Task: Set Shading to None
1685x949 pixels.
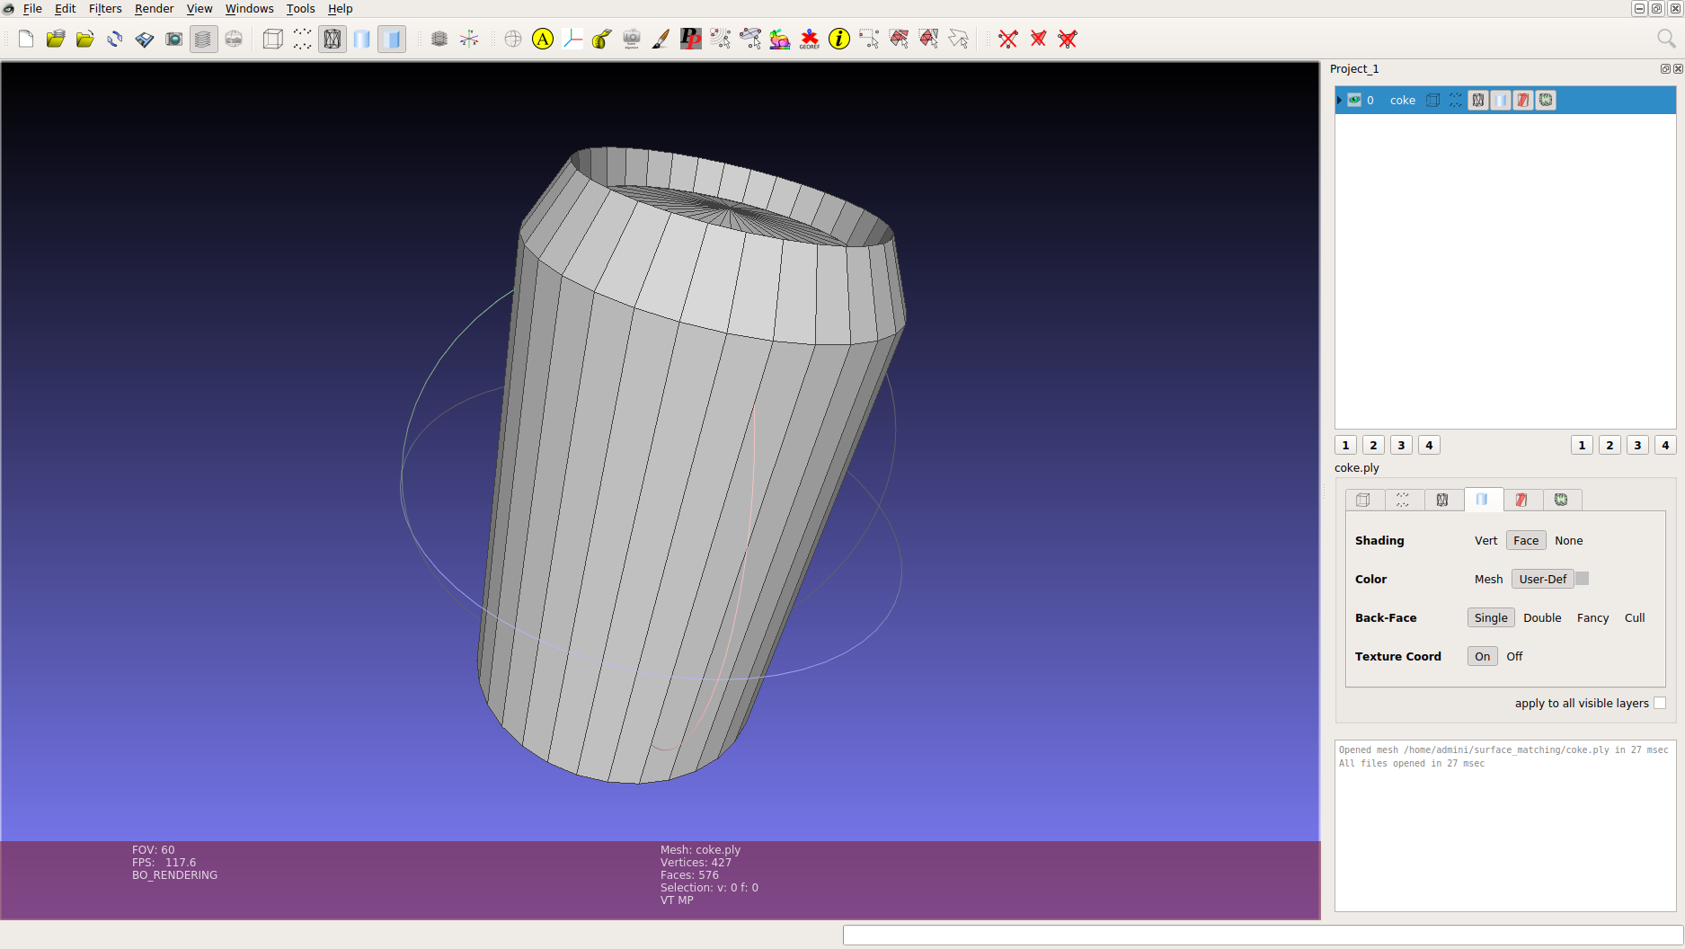Action: [x=1569, y=540]
